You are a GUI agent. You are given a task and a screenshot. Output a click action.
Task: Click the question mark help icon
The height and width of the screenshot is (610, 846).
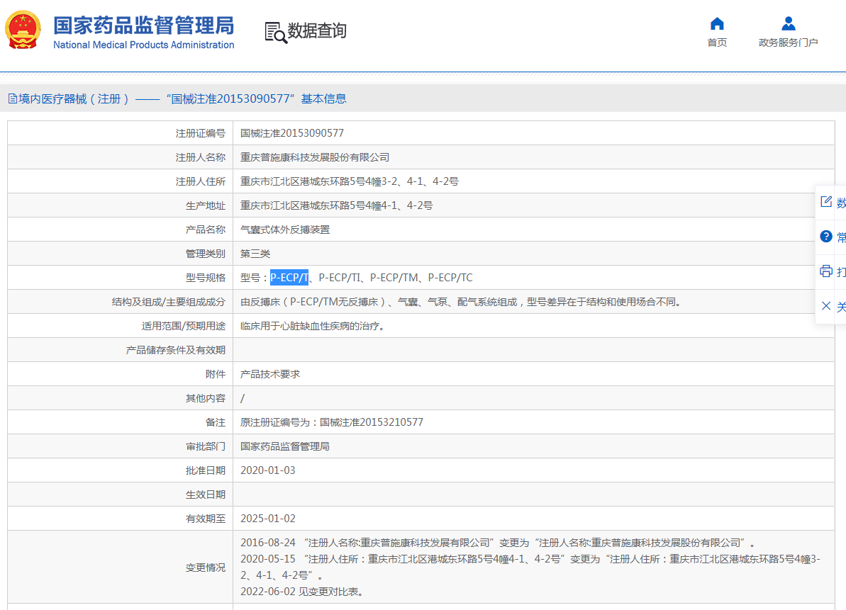coord(826,236)
